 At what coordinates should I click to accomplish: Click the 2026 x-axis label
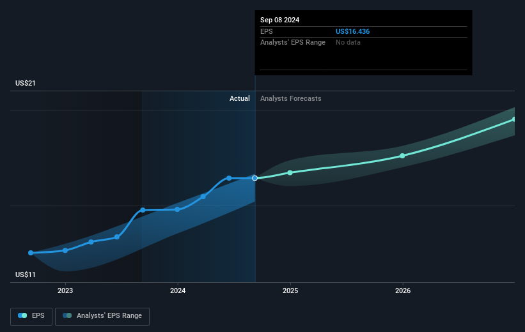tap(403, 291)
